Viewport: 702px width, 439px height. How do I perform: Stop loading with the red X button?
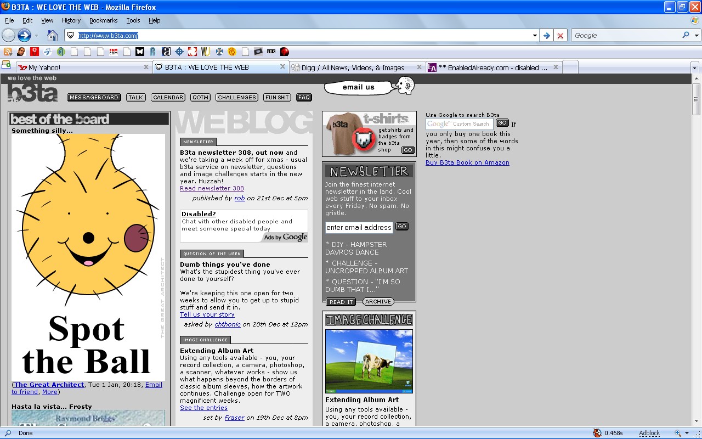click(560, 36)
